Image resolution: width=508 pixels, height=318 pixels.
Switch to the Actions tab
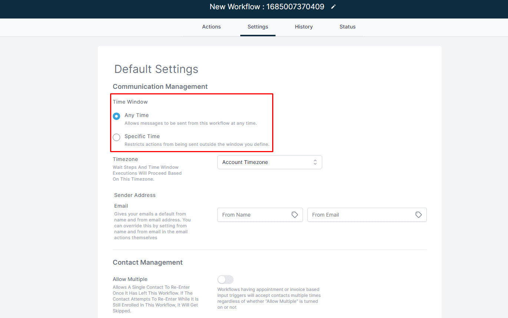point(211,27)
